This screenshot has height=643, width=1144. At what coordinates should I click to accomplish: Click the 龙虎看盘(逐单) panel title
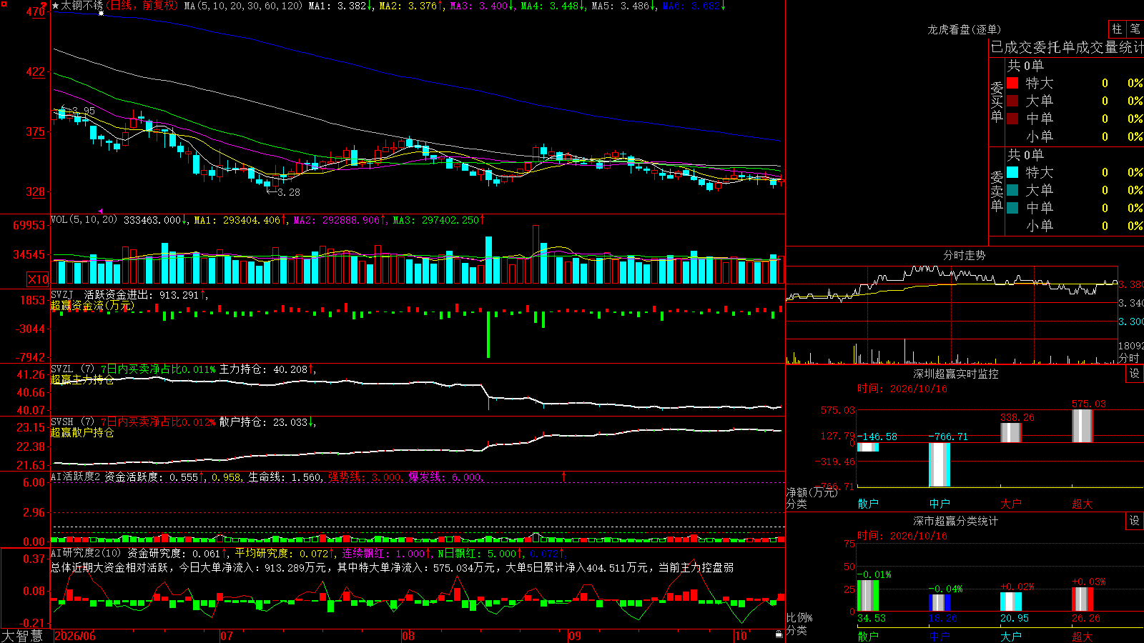[964, 29]
